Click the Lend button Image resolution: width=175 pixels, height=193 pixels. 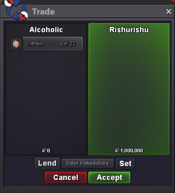(47, 163)
